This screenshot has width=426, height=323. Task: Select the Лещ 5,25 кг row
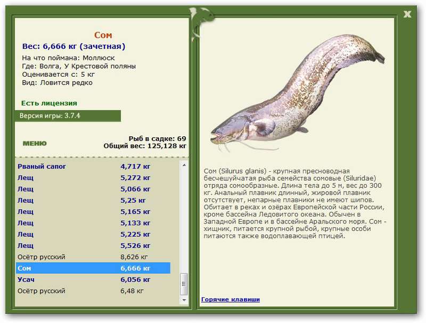click(93, 200)
